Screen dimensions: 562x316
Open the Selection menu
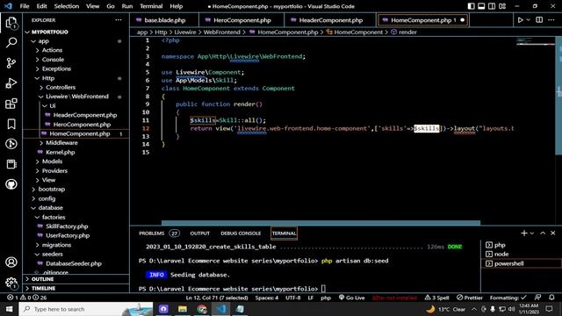67,6
